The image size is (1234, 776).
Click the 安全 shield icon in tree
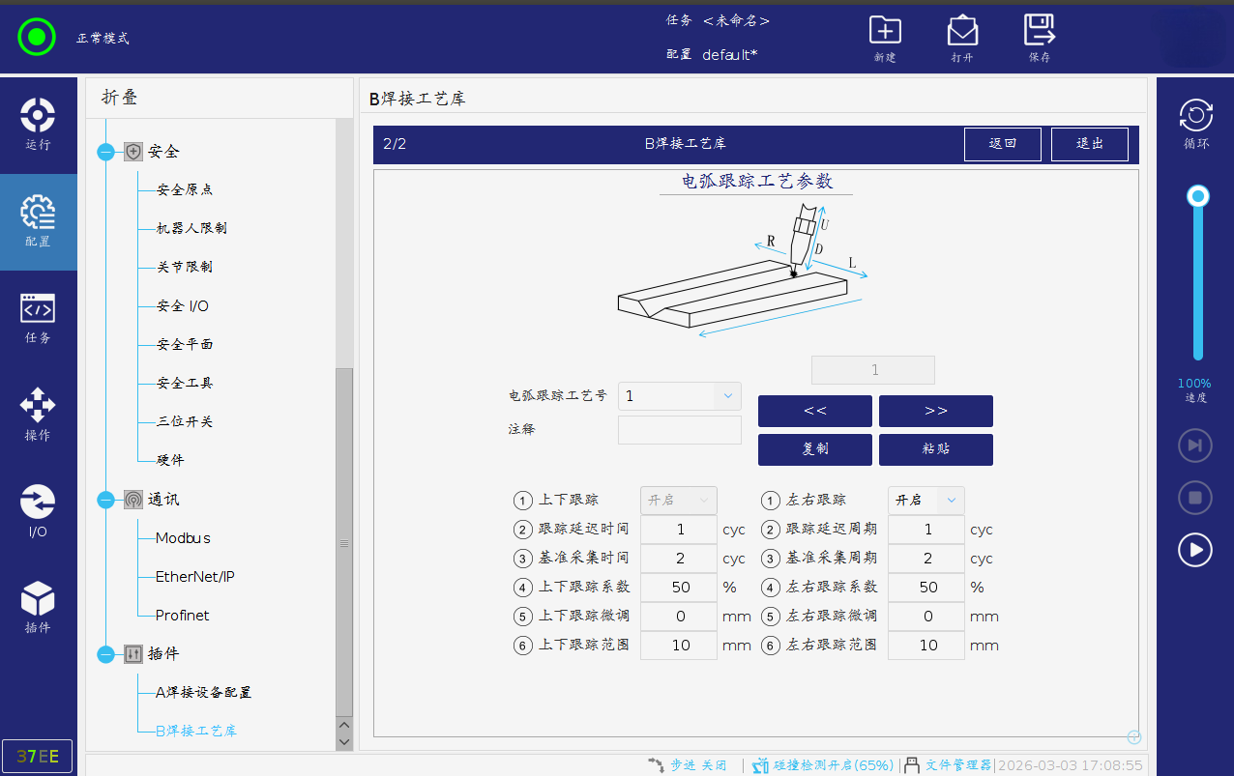(x=133, y=152)
